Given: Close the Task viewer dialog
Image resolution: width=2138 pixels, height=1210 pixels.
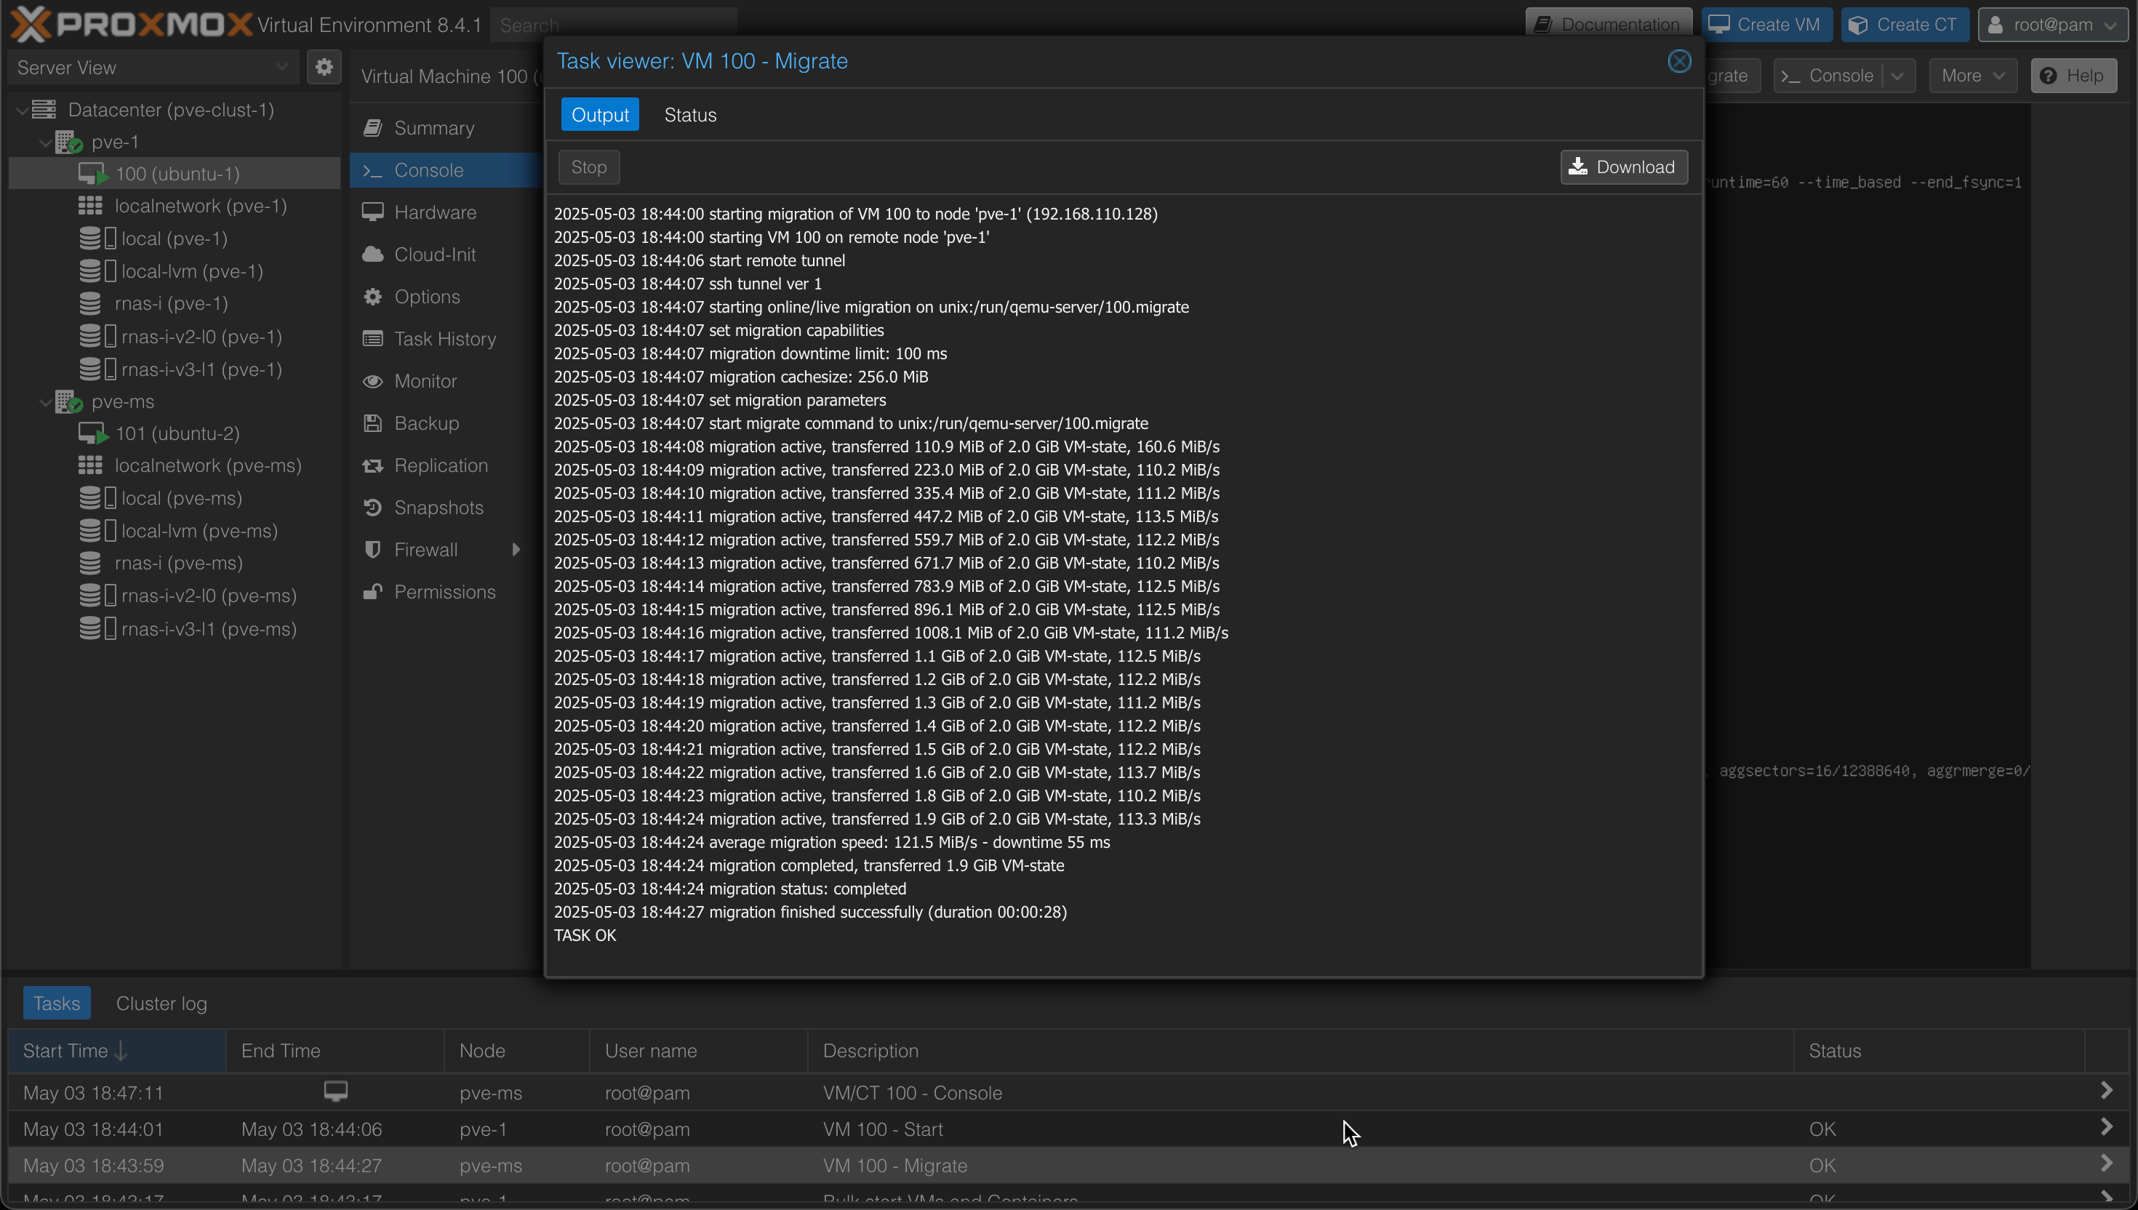Looking at the screenshot, I should [x=1679, y=62].
